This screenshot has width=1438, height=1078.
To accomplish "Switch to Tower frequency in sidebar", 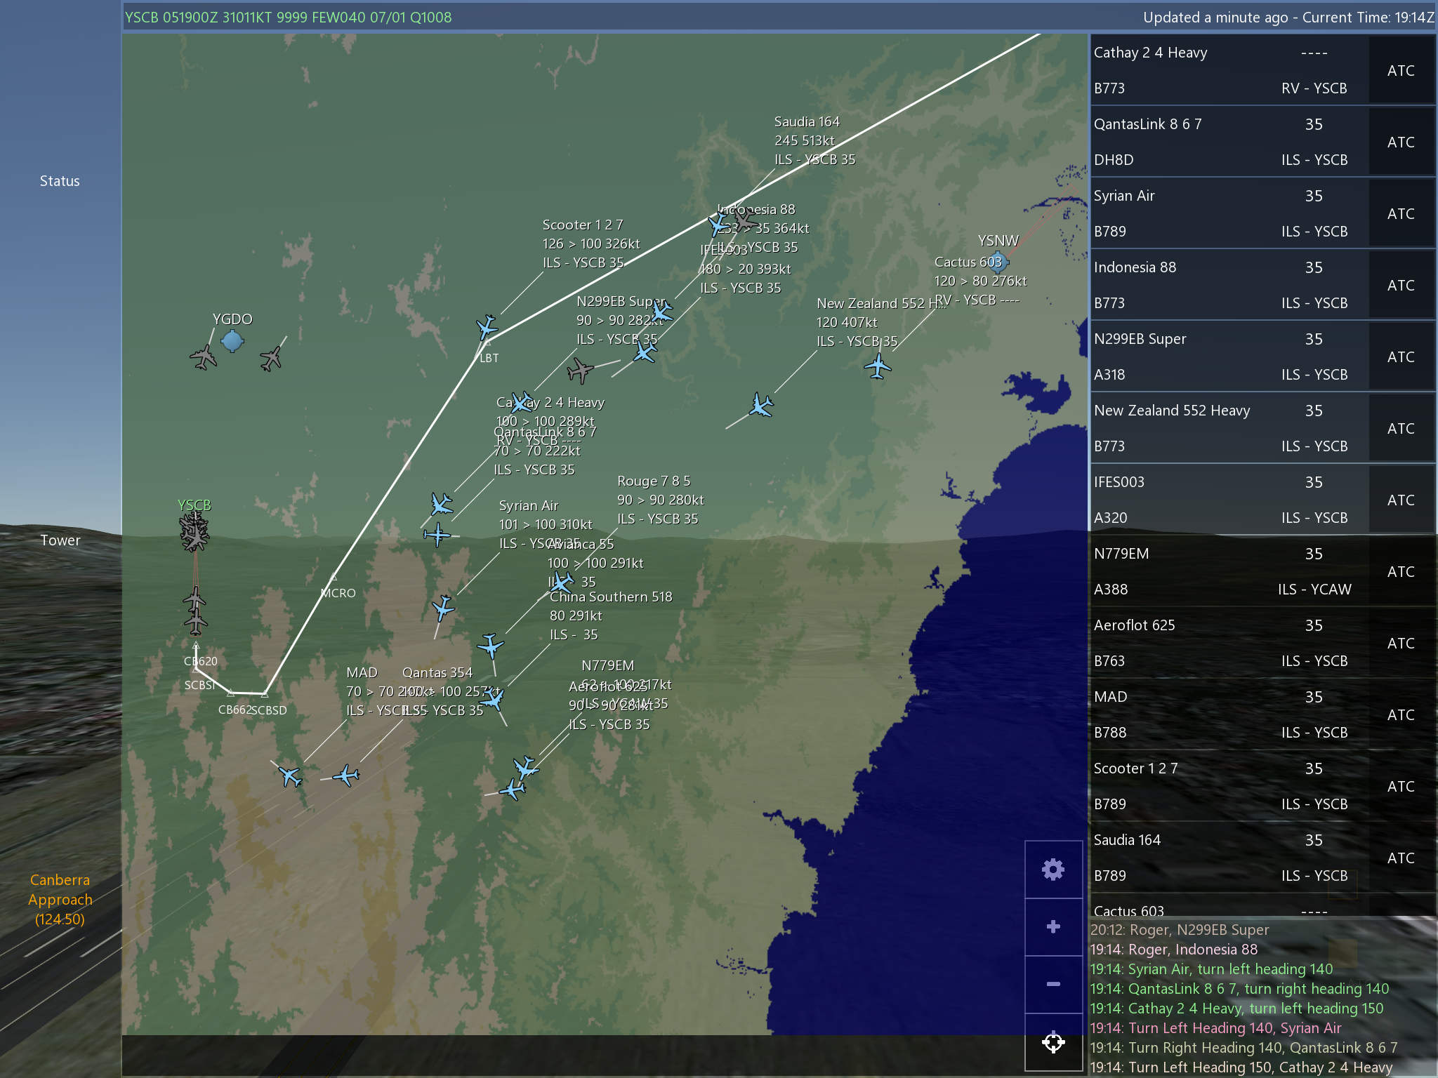I will click(60, 540).
